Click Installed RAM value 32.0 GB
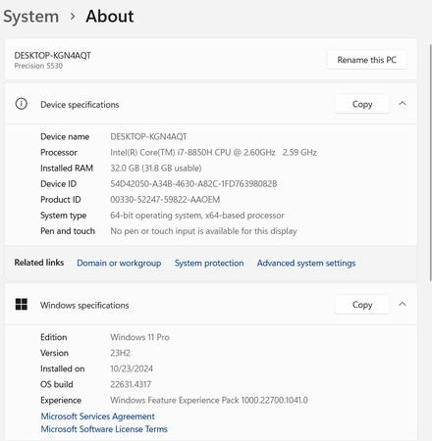432x441 pixels. [156, 169]
